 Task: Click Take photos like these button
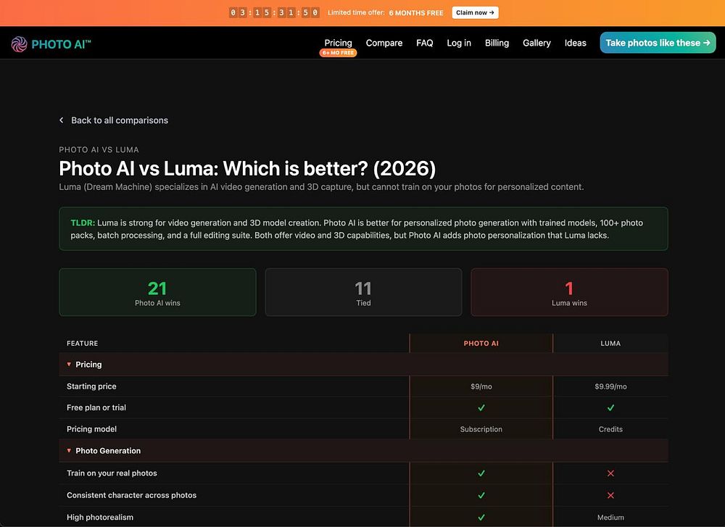pyautogui.click(x=658, y=43)
